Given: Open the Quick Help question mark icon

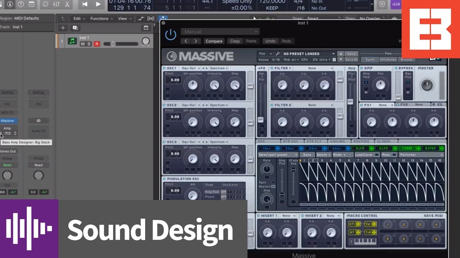Looking at the screenshot, I should (x=20, y=4).
